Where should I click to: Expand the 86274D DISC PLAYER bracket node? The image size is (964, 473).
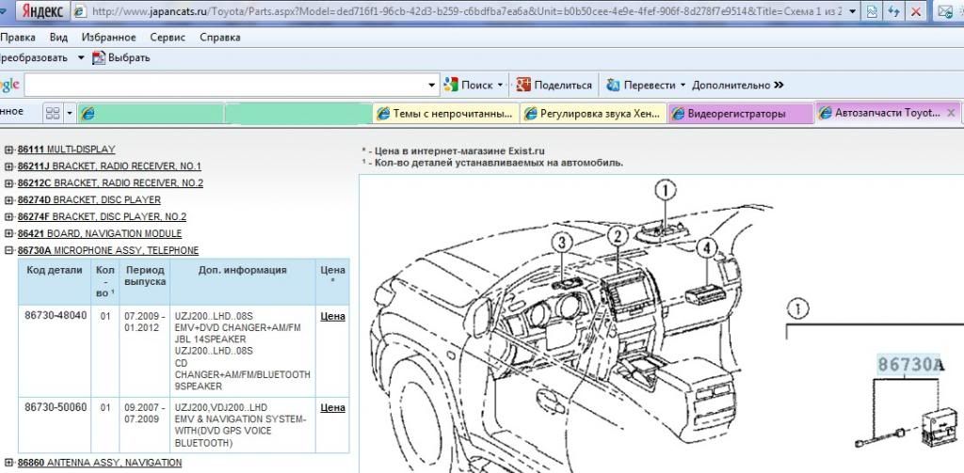click(x=8, y=200)
